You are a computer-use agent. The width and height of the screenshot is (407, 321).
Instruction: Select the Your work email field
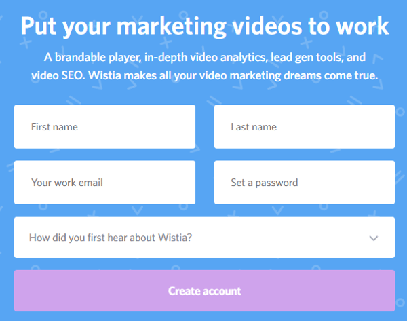coord(104,183)
